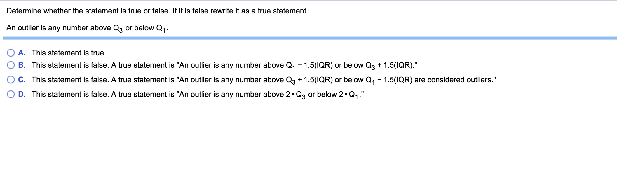This screenshot has height=185, width=617.
Task: Select radio button D
Action: [x=11, y=93]
